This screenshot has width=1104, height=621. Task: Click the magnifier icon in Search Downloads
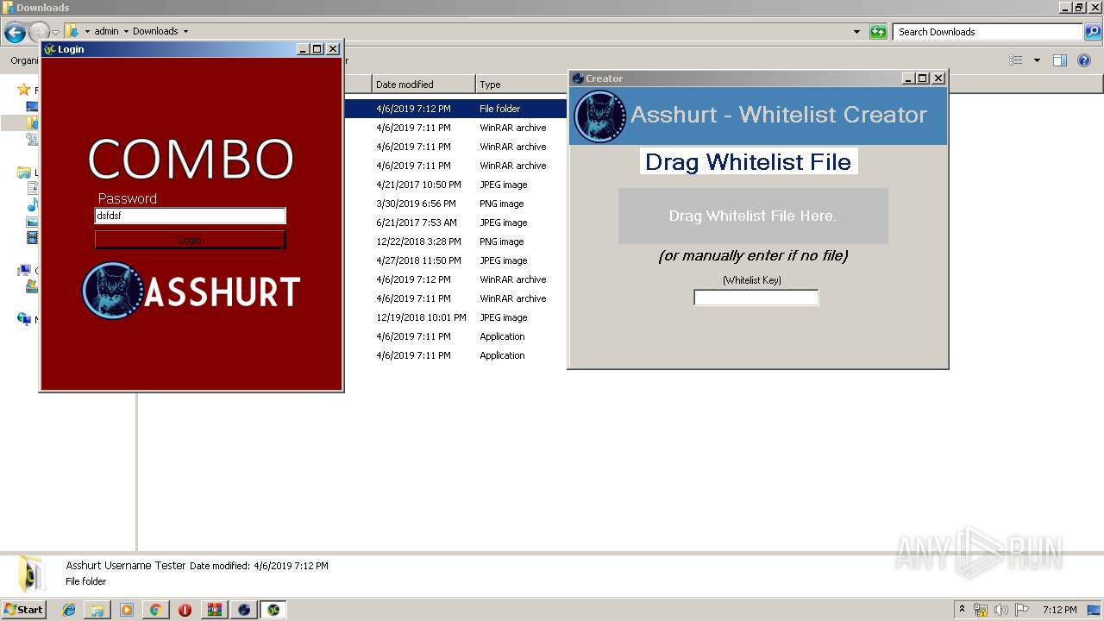[x=1092, y=32]
